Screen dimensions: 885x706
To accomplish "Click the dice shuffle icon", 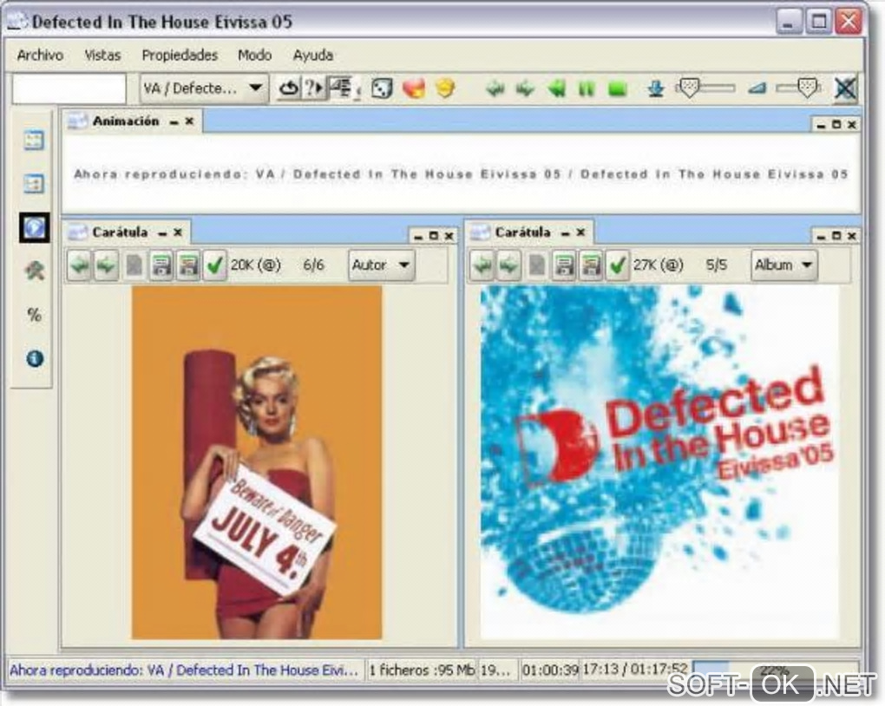I will (x=382, y=89).
